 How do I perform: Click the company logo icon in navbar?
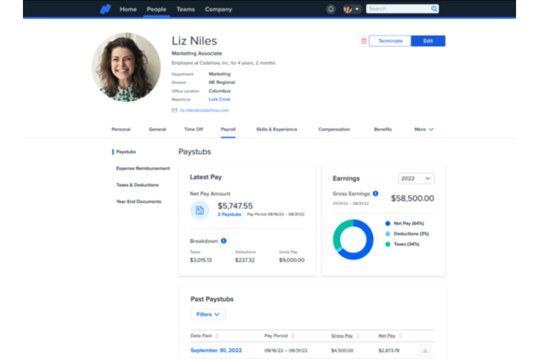point(105,9)
